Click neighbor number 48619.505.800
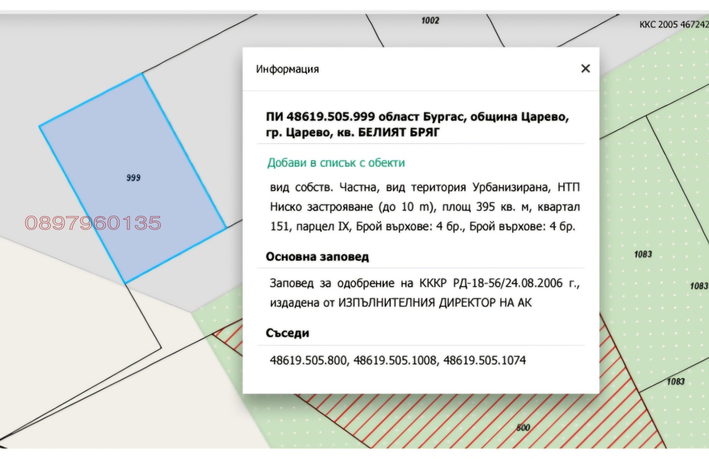 pos(308,360)
